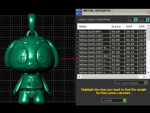Image resolution: width=150 pixels, height=113 pixels.
Task: Click the 87.28 grams value
Action: (x=116, y=52)
